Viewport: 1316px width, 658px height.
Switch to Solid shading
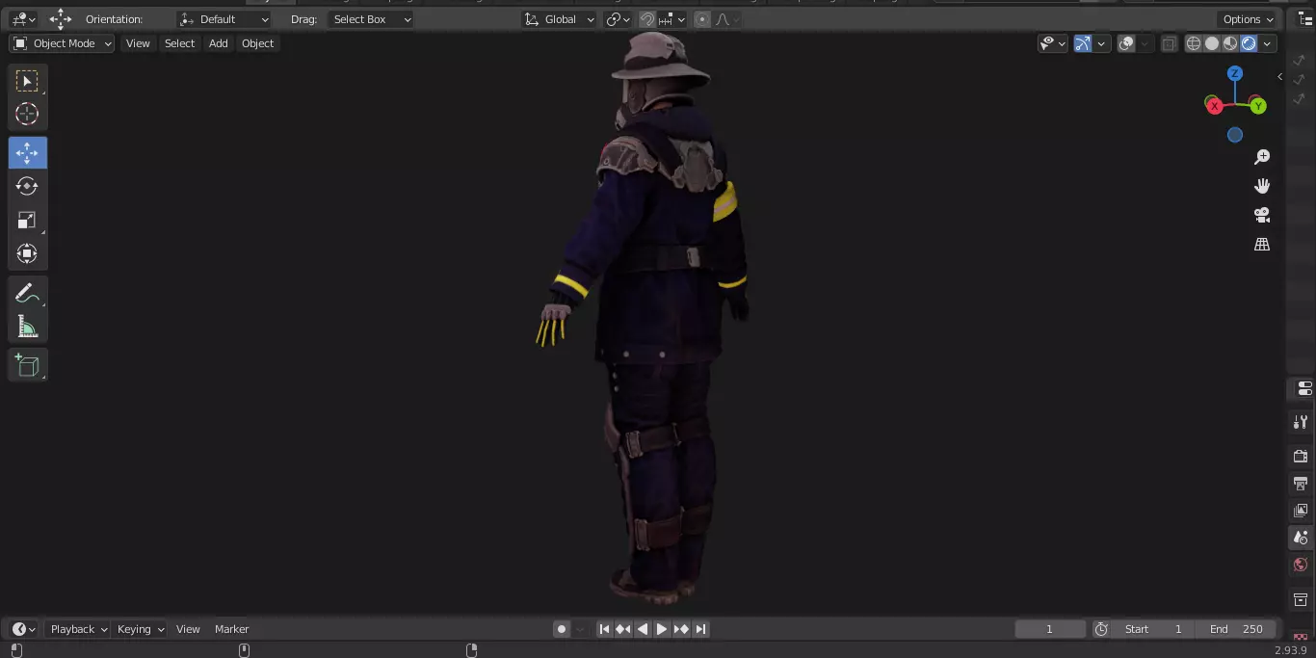point(1212,43)
